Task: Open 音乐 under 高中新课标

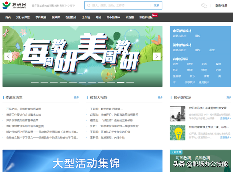Action: (193, 76)
